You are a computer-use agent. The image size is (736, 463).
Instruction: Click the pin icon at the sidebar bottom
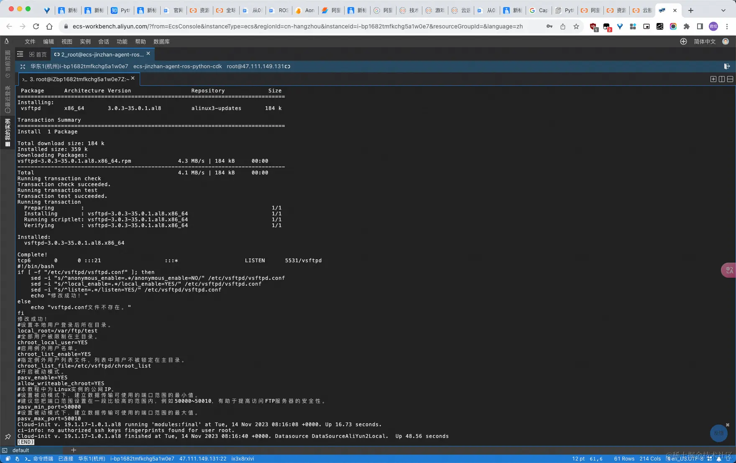(x=8, y=437)
